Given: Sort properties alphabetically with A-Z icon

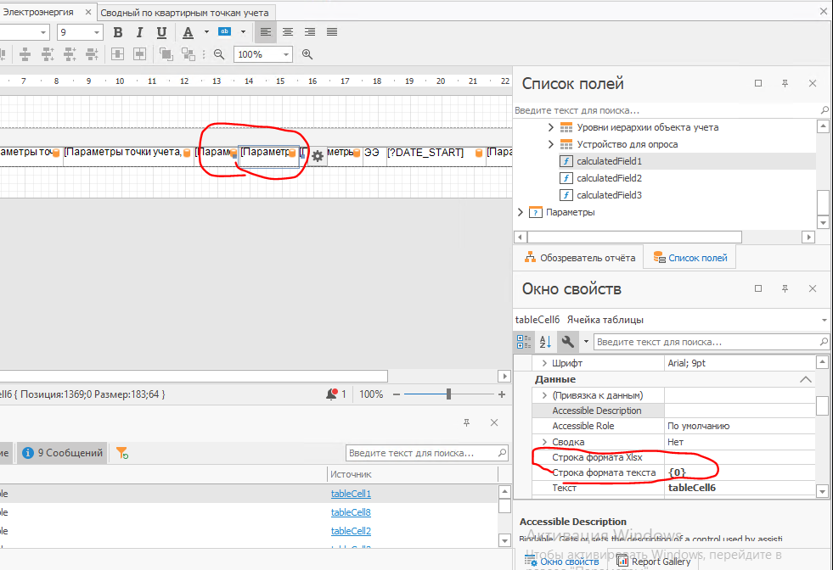Looking at the screenshot, I should tap(545, 342).
